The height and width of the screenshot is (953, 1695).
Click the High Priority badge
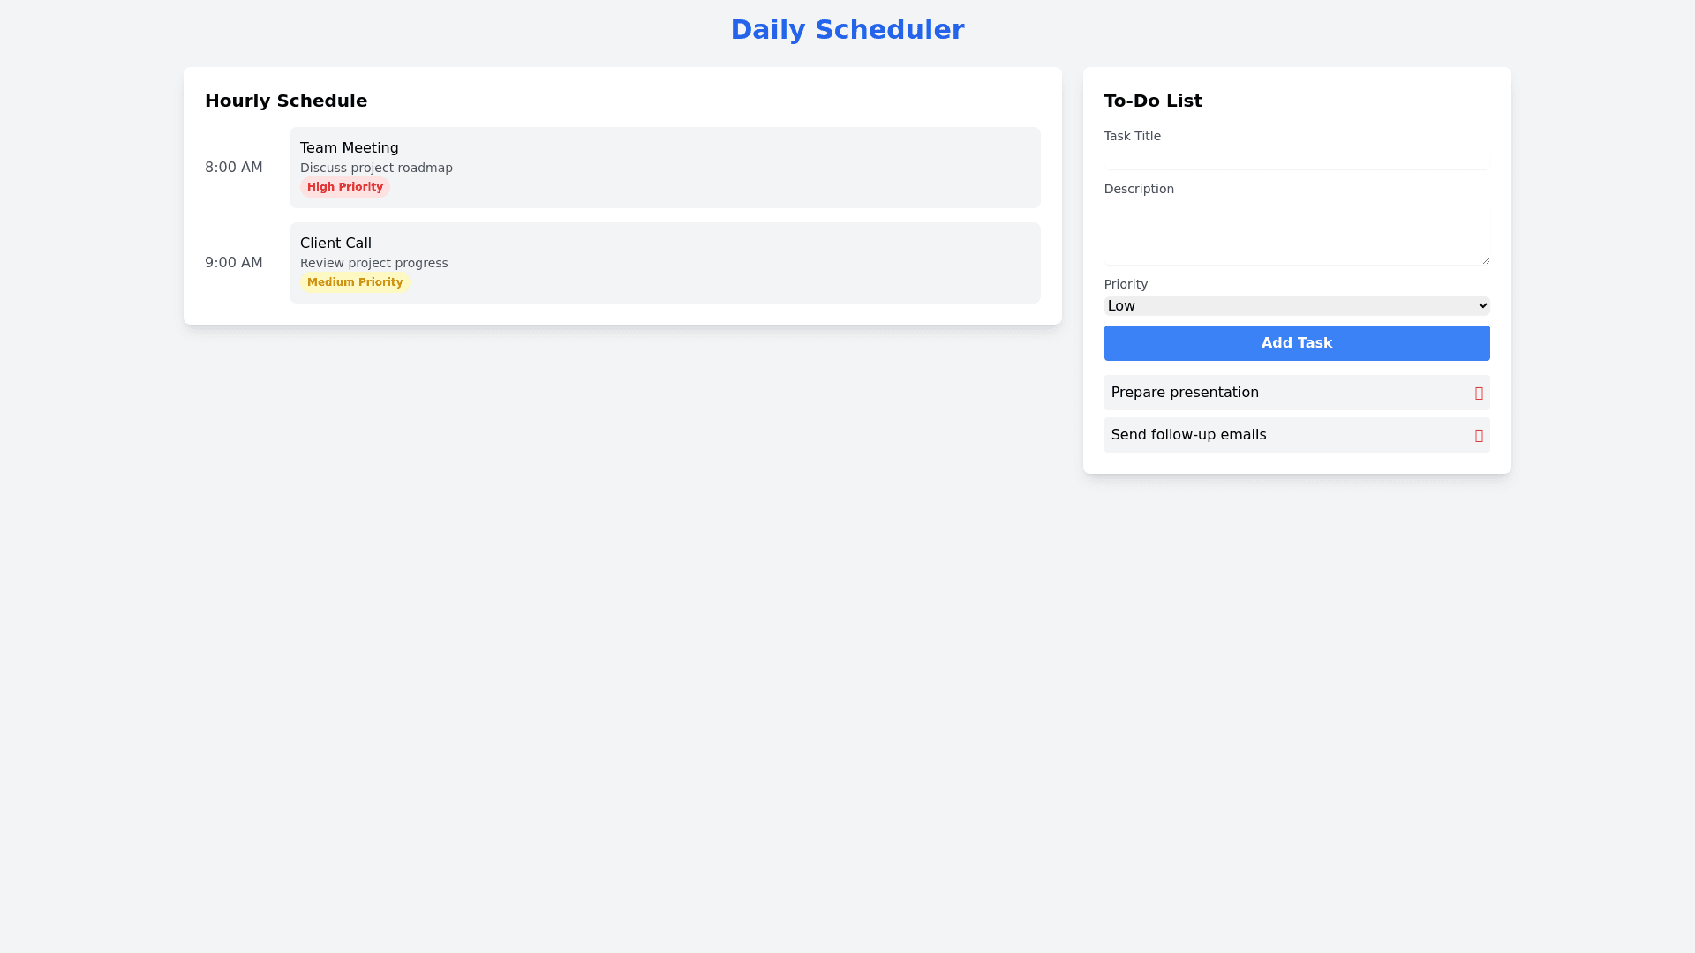pos(345,187)
